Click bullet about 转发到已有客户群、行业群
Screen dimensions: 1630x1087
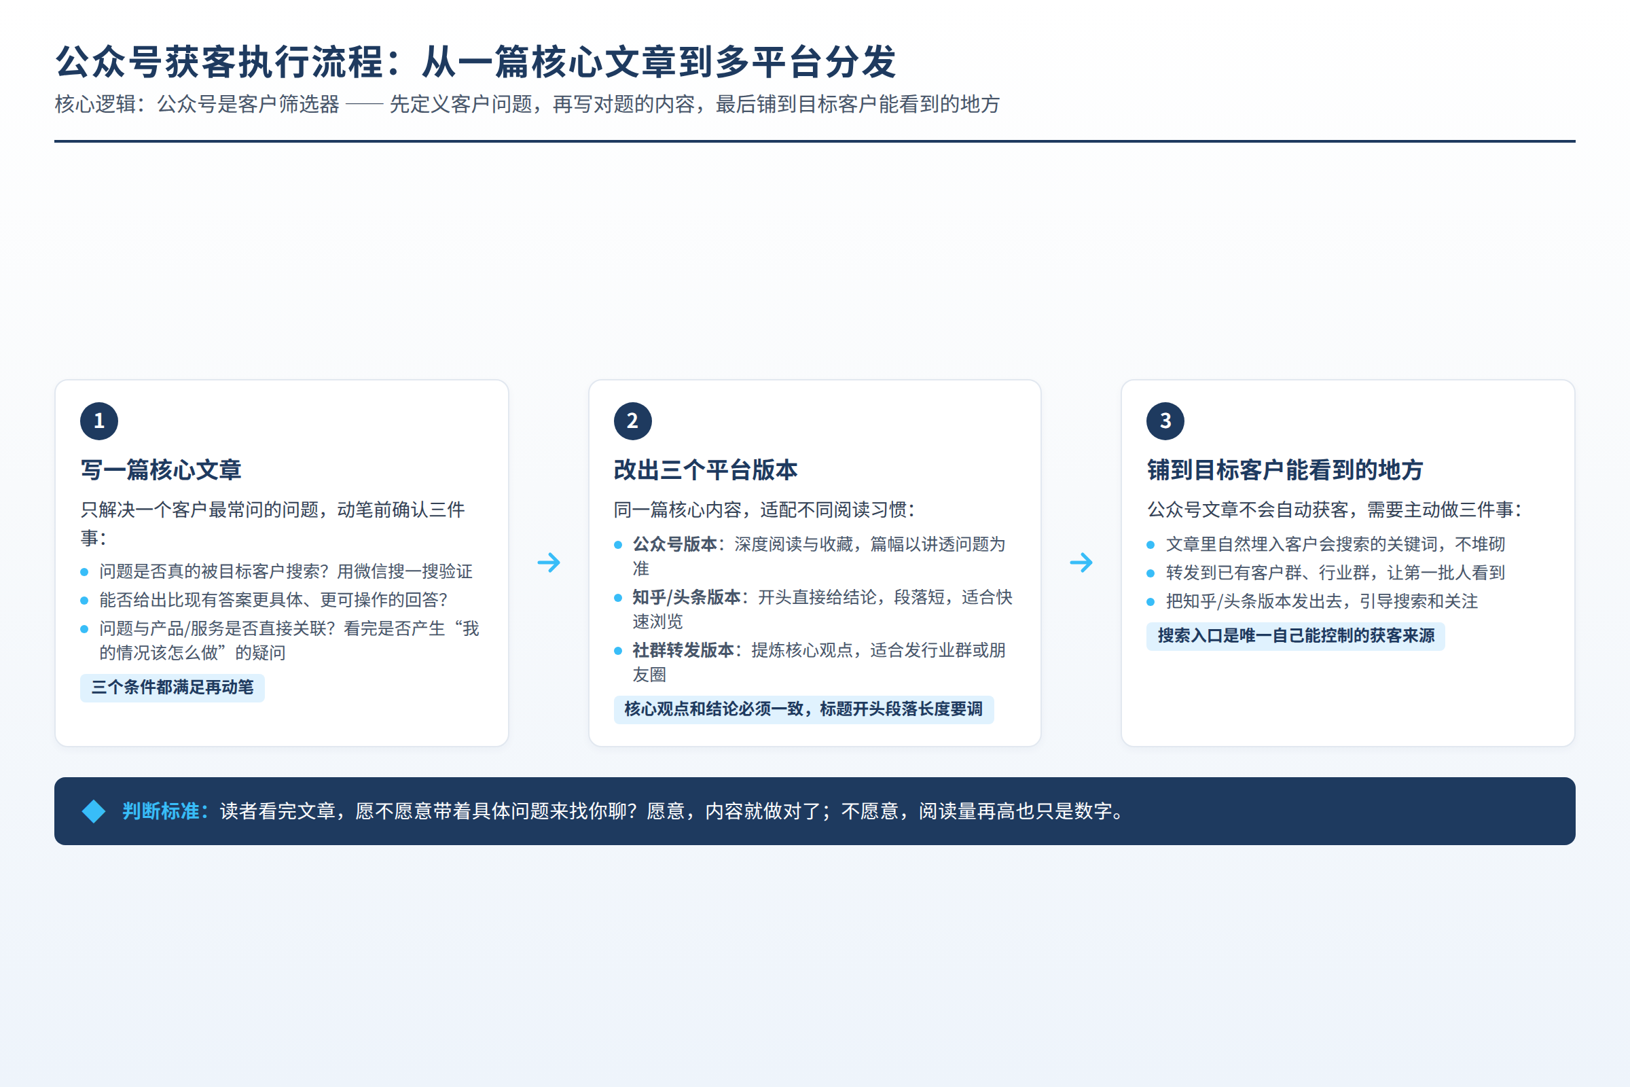point(1335,573)
